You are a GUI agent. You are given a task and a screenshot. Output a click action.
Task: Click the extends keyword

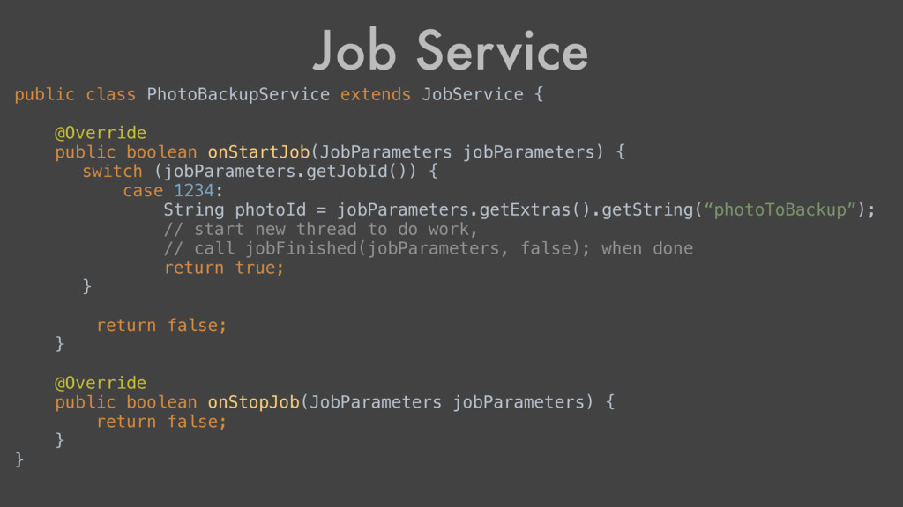tap(376, 94)
